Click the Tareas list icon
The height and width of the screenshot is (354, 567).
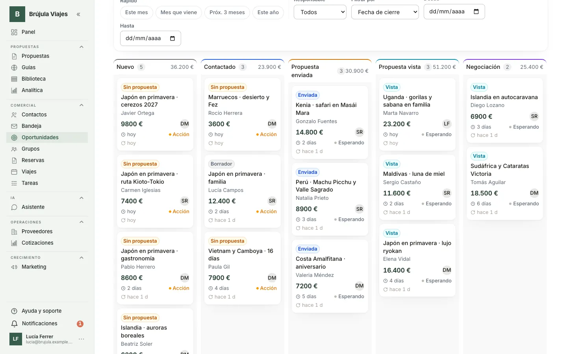coord(14,183)
